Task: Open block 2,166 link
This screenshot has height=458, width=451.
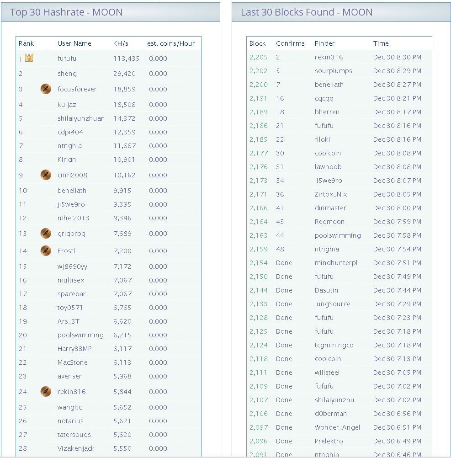Action: pyautogui.click(x=258, y=208)
